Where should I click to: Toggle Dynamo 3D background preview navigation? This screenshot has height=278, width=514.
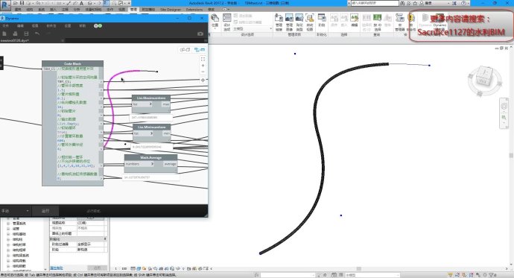point(185,50)
